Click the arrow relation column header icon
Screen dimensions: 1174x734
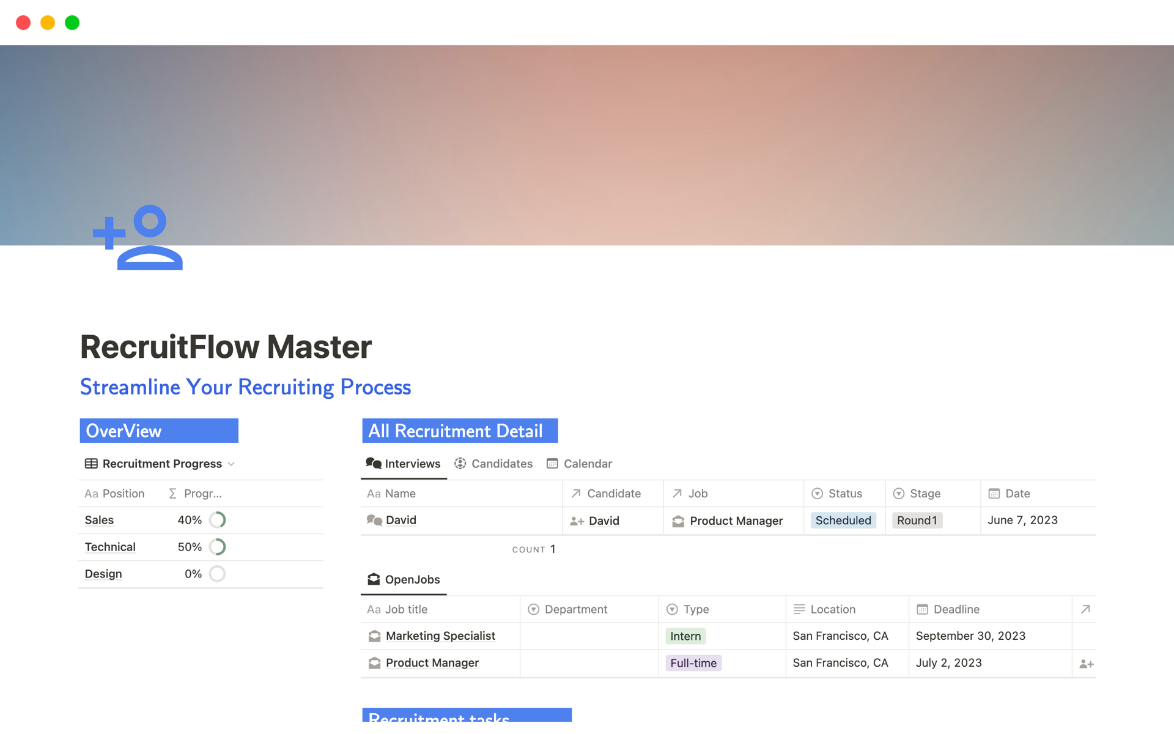pos(1085,609)
